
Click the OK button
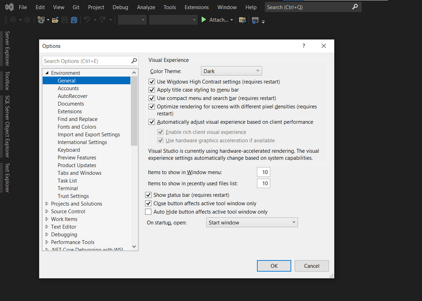pyautogui.click(x=274, y=266)
